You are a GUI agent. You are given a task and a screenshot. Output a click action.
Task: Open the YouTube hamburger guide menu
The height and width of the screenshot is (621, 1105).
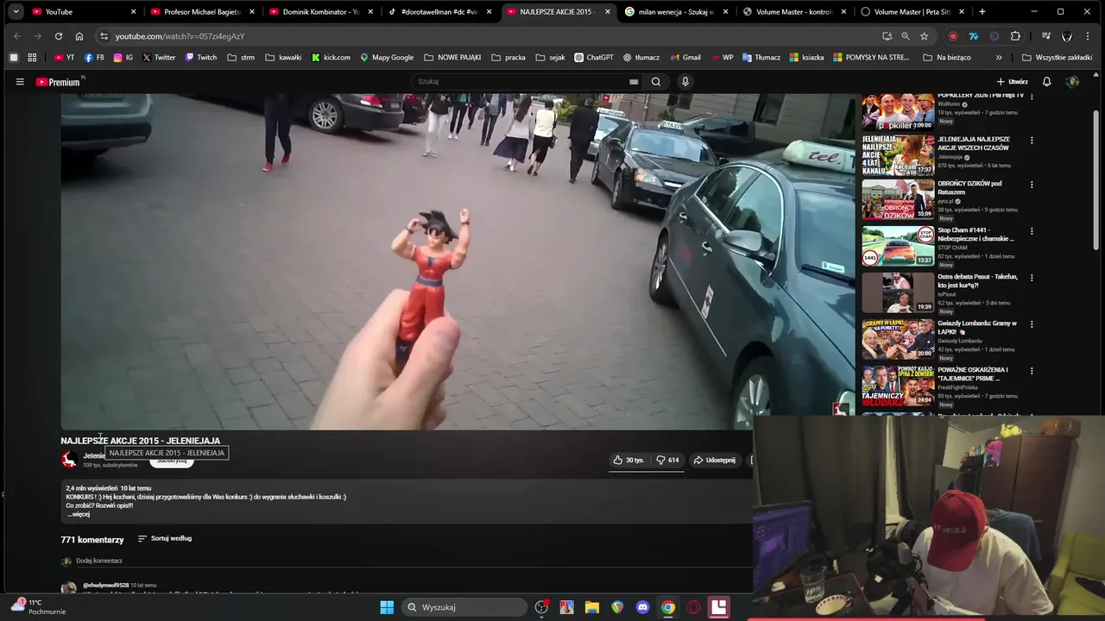point(20,82)
